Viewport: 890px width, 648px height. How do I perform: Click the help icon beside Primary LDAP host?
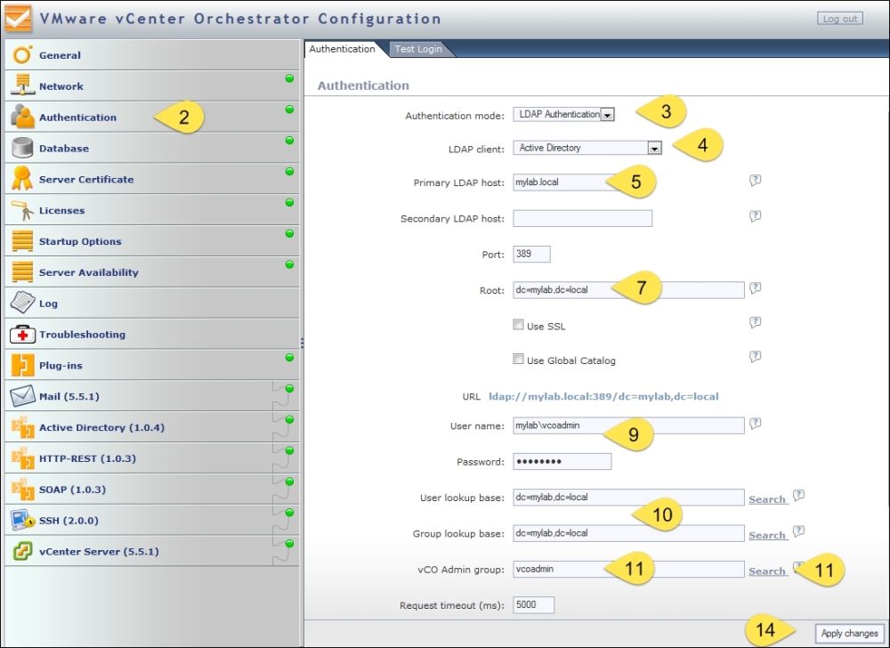pyautogui.click(x=755, y=181)
